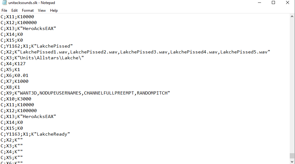Click the Notepad icon in the title bar
The width and height of the screenshot is (295, 164).
4,3
